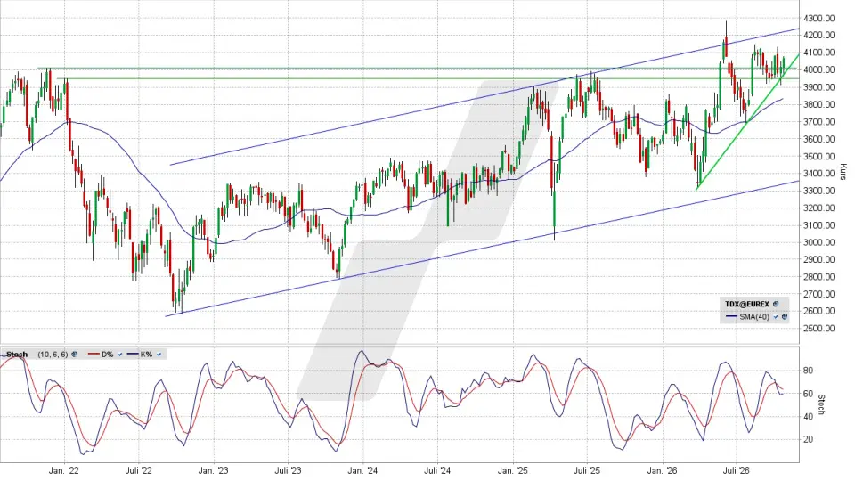Click the 60 level on Stoch axis
The image size is (855, 481).
(808, 394)
